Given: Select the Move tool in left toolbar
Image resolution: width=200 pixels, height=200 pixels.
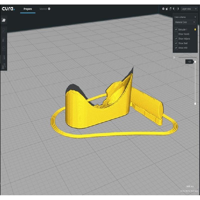Looking at the screenshot, I should pyautogui.click(x=3, y=31).
